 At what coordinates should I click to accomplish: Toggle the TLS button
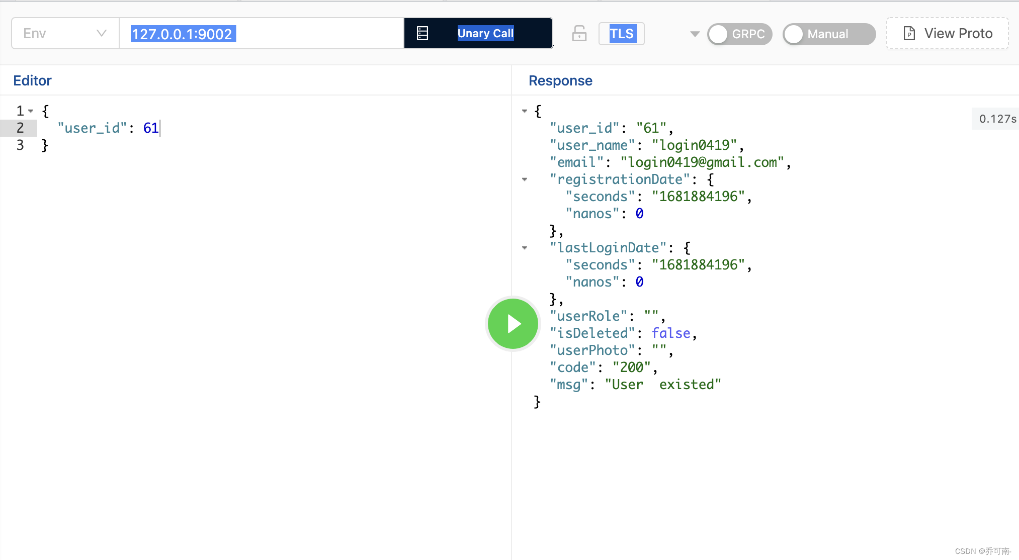tap(621, 34)
